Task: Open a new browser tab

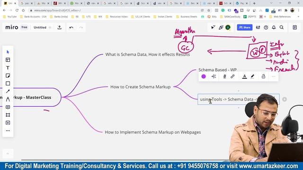Action: click(254, 3)
